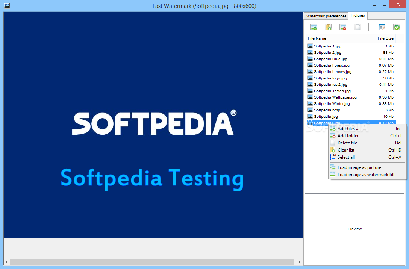Click the 3 Kb size of Softpedia.bmp
This screenshot has height=269, width=409.
(389, 110)
